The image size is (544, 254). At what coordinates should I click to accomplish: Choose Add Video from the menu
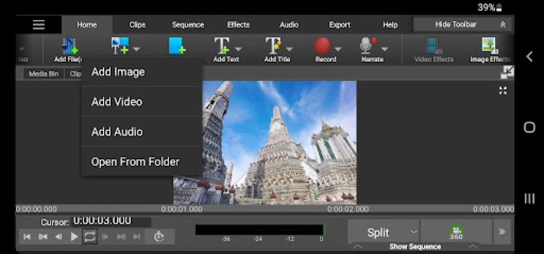coord(142,102)
